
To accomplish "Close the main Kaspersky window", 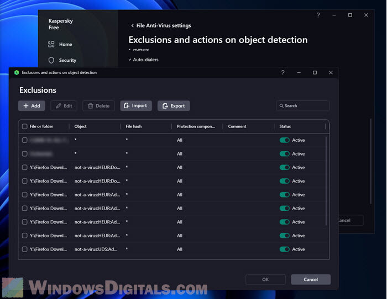I will [366, 15].
